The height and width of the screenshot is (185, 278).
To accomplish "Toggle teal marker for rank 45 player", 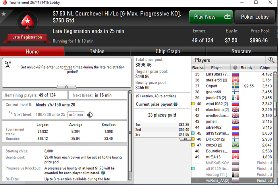I will click(193, 133).
